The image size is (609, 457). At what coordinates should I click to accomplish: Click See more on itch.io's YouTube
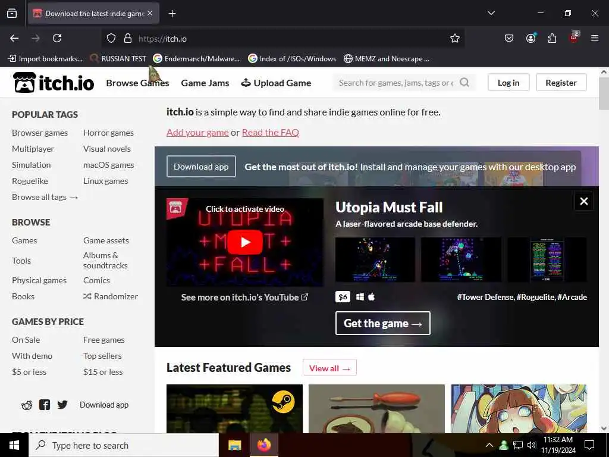click(244, 298)
